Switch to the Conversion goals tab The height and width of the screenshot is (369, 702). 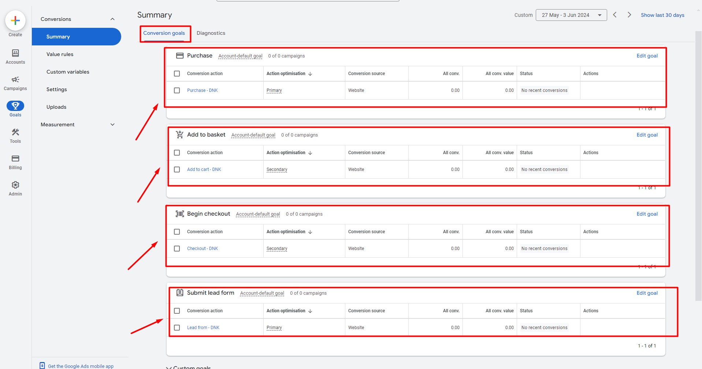(x=164, y=33)
